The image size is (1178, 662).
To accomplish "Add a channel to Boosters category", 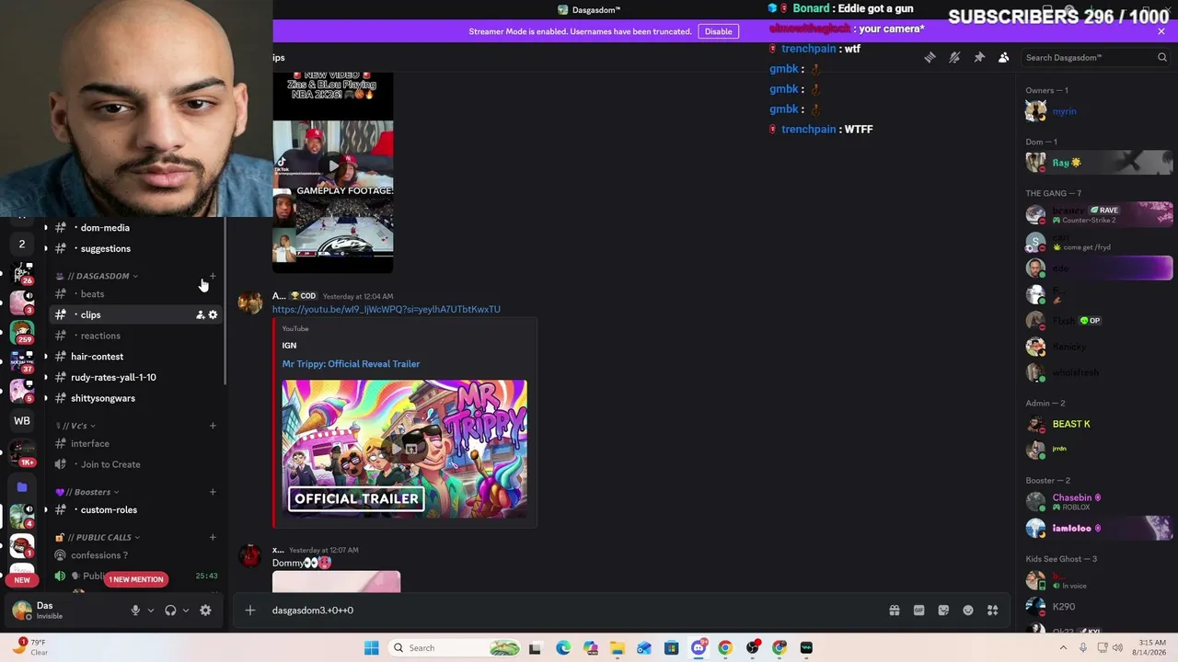I will point(213,492).
